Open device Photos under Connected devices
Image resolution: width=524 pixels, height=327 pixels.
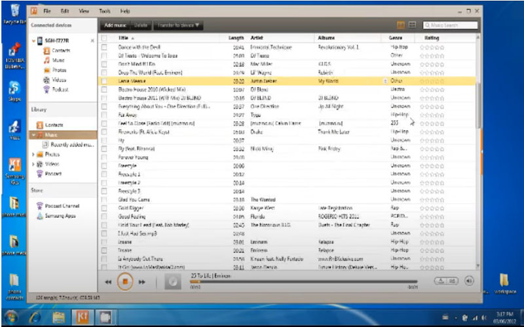[55, 70]
